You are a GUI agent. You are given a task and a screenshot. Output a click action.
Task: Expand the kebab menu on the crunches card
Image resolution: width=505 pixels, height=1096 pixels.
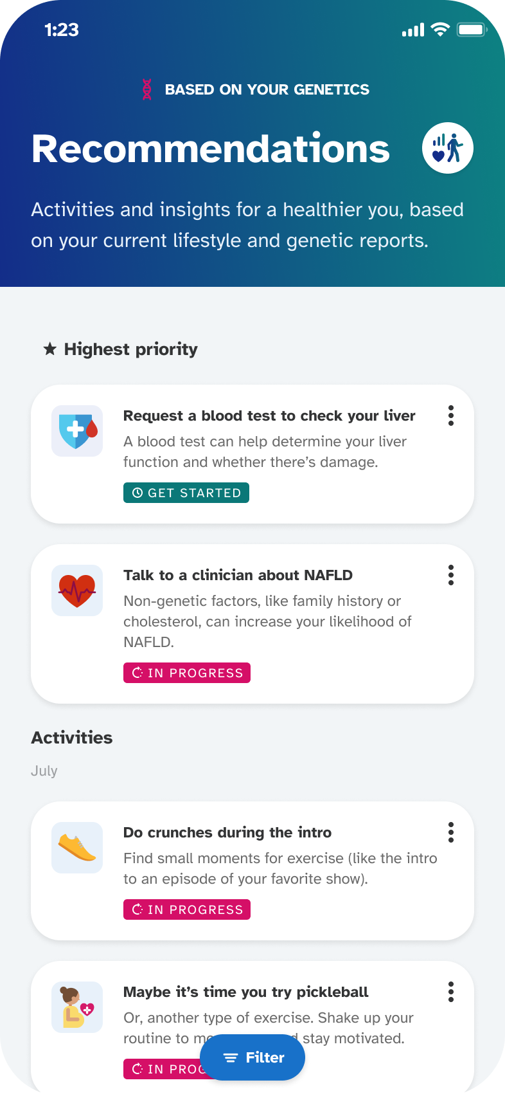click(451, 832)
